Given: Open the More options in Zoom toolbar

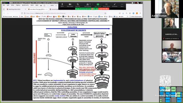Looking at the screenshot, I should click(122, 5).
